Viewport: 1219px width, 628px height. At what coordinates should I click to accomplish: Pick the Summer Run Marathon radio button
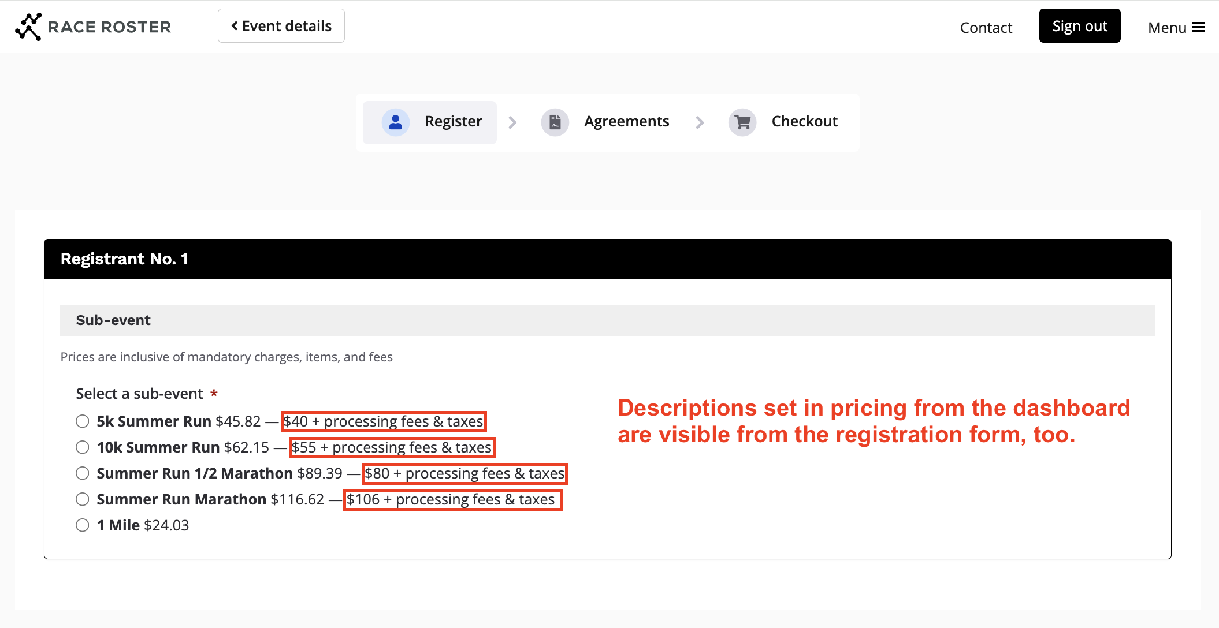[83, 499]
